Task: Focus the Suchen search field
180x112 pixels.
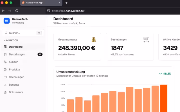Action: tap(23, 33)
